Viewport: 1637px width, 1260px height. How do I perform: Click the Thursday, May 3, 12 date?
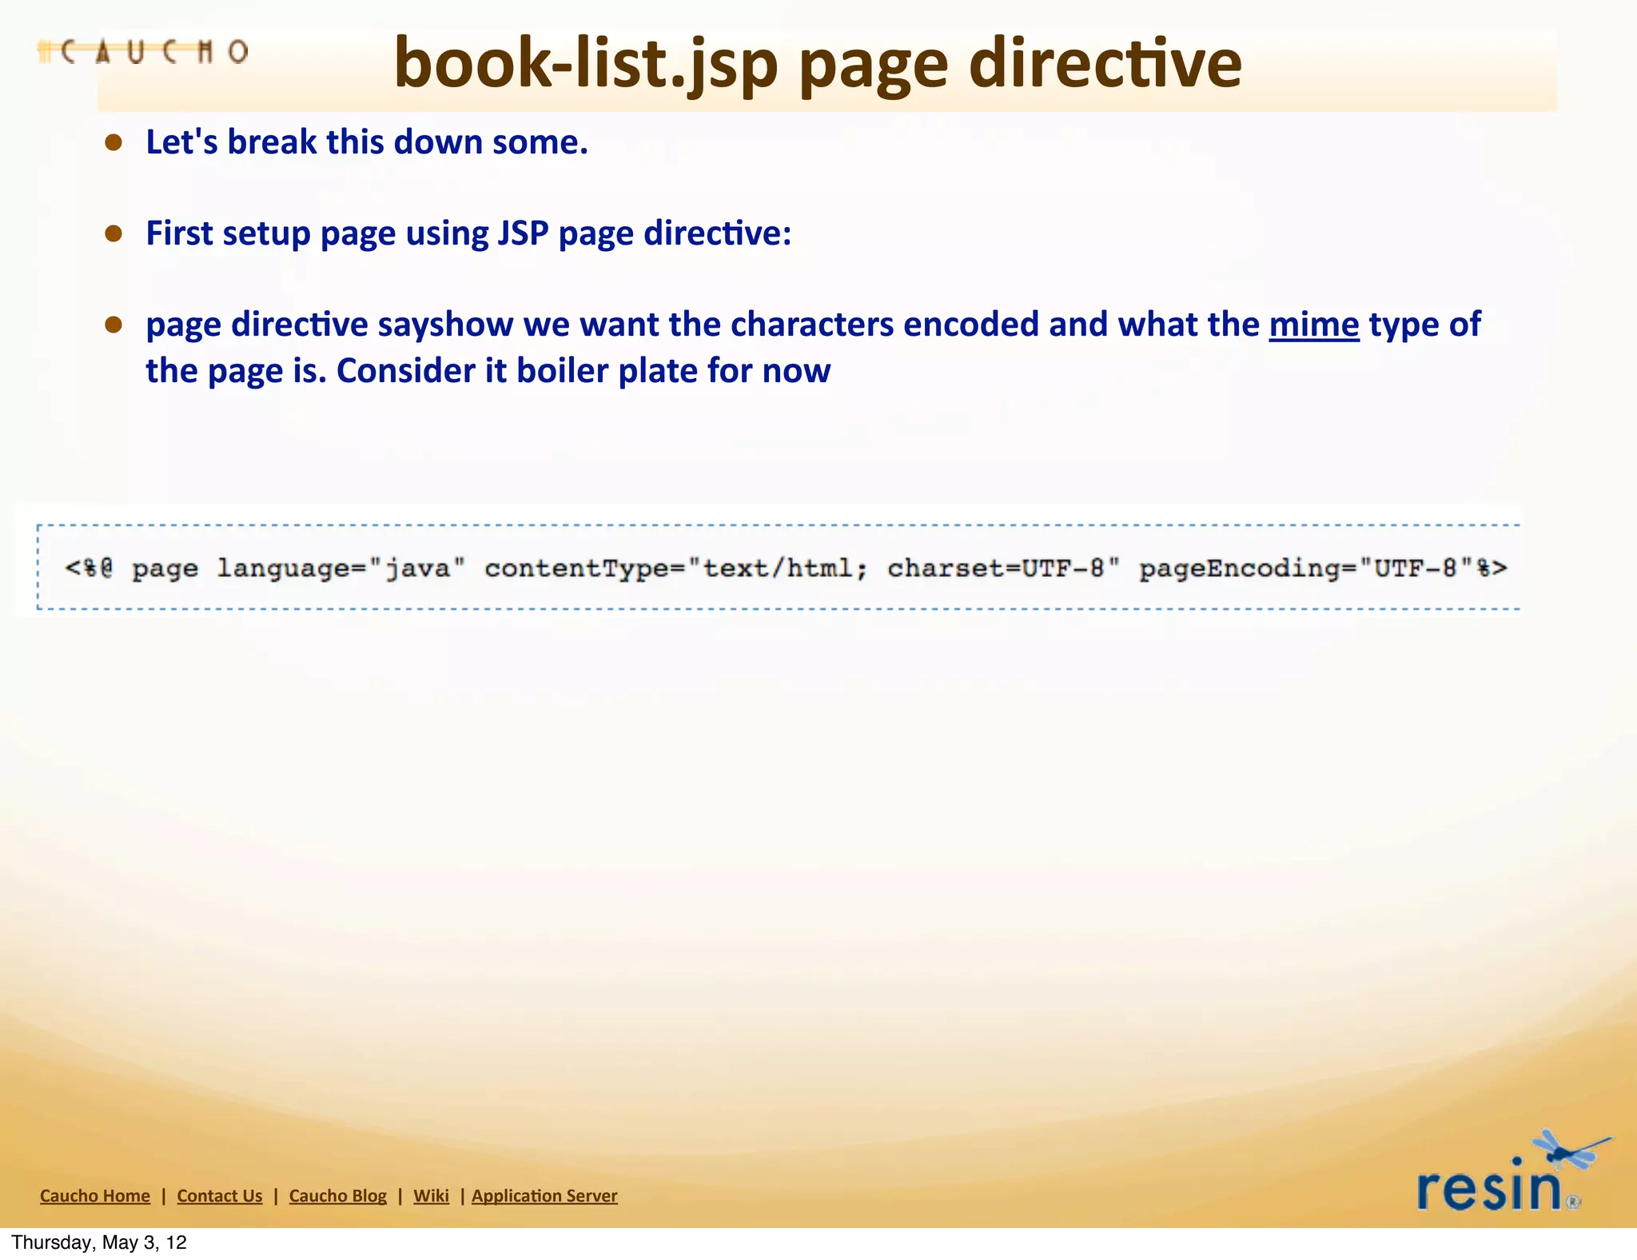(x=99, y=1242)
